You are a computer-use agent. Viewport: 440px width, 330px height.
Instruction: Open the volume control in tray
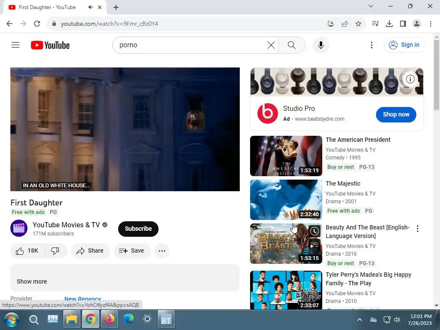[x=397, y=320]
